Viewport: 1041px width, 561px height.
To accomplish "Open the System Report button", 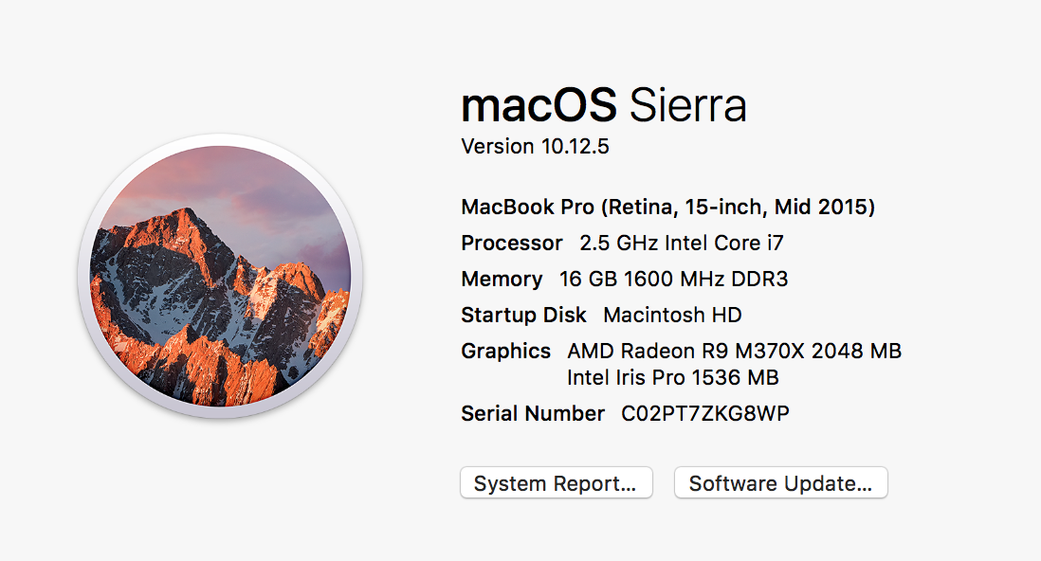I will (x=557, y=482).
